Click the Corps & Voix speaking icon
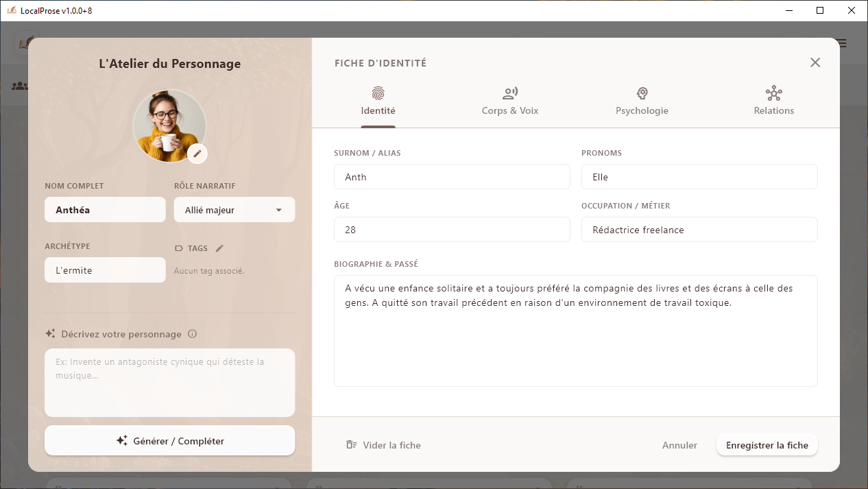 pyautogui.click(x=509, y=93)
